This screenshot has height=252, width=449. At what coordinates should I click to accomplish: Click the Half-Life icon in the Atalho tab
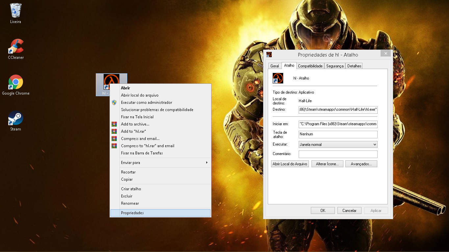[x=278, y=78]
